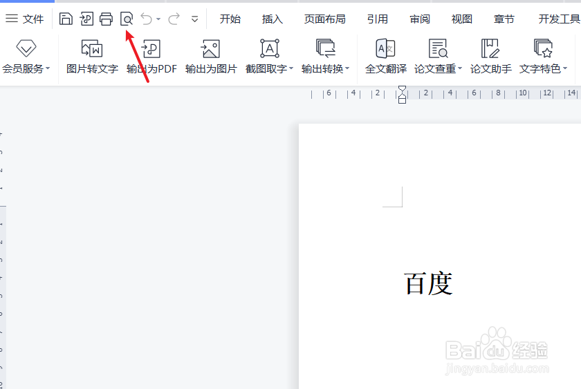Click the 百度 text in document
The width and height of the screenshot is (581, 389).
[x=428, y=283]
